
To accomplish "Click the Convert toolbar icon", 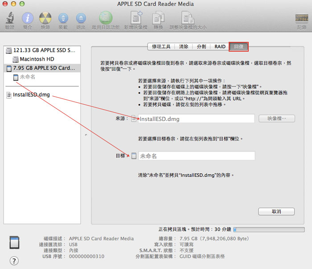I will [x=158, y=18].
